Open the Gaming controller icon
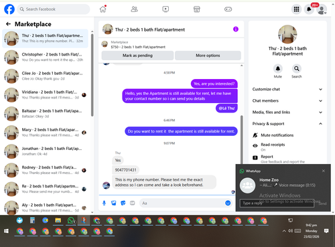Image resolution: width=335 pixels, height=247 pixels. pyautogui.click(x=228, y=9)
